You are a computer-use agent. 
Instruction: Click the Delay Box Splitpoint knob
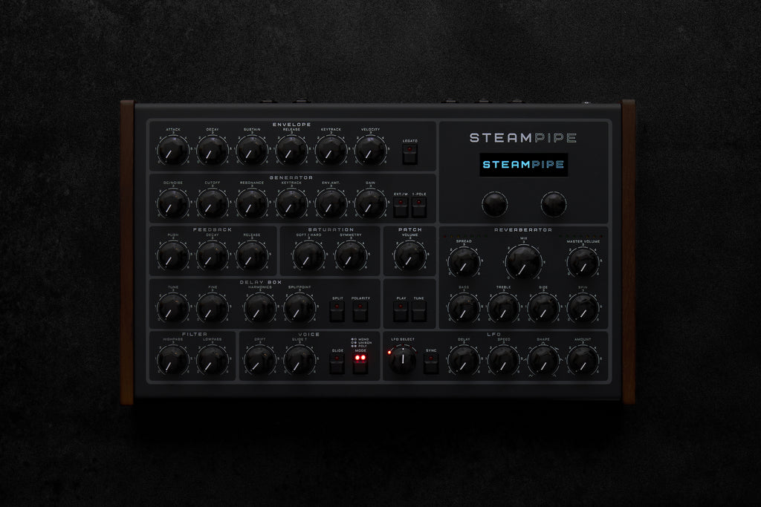tap(299, 308)
